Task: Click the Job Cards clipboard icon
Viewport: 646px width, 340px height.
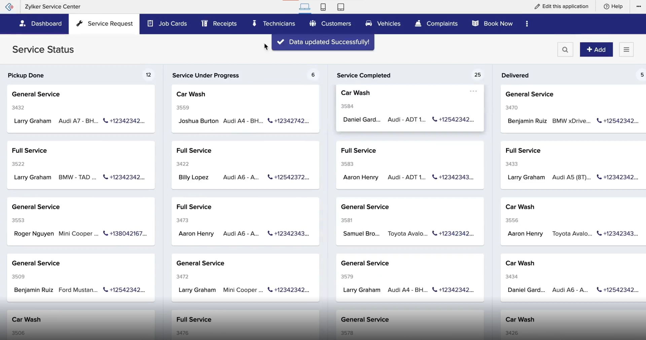Action: tap(150, 23)
